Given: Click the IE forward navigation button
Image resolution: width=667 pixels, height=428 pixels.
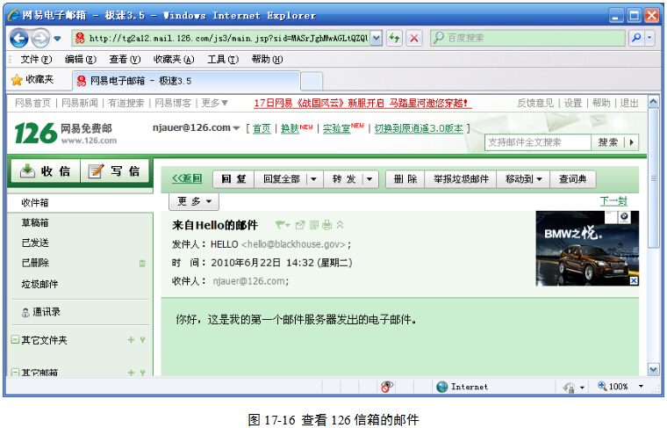Looking at the screenshot, I should click(x=40, y=39).
